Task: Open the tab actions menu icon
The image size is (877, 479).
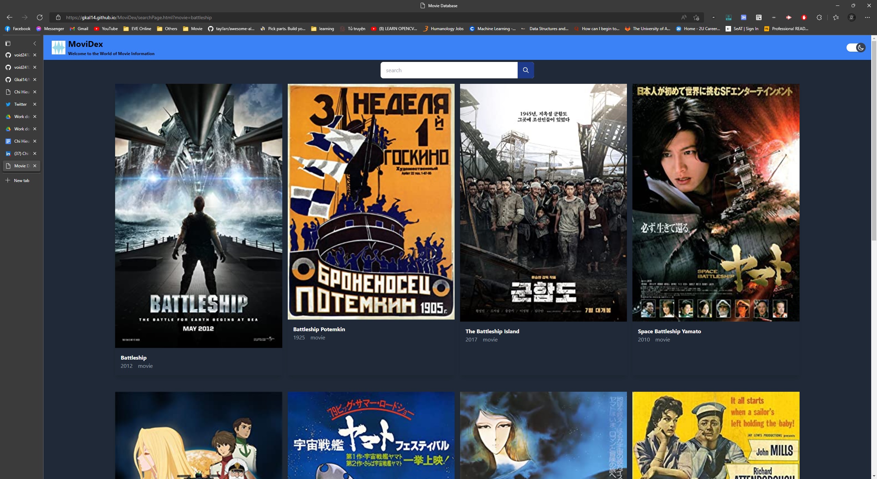Action: 8,43
